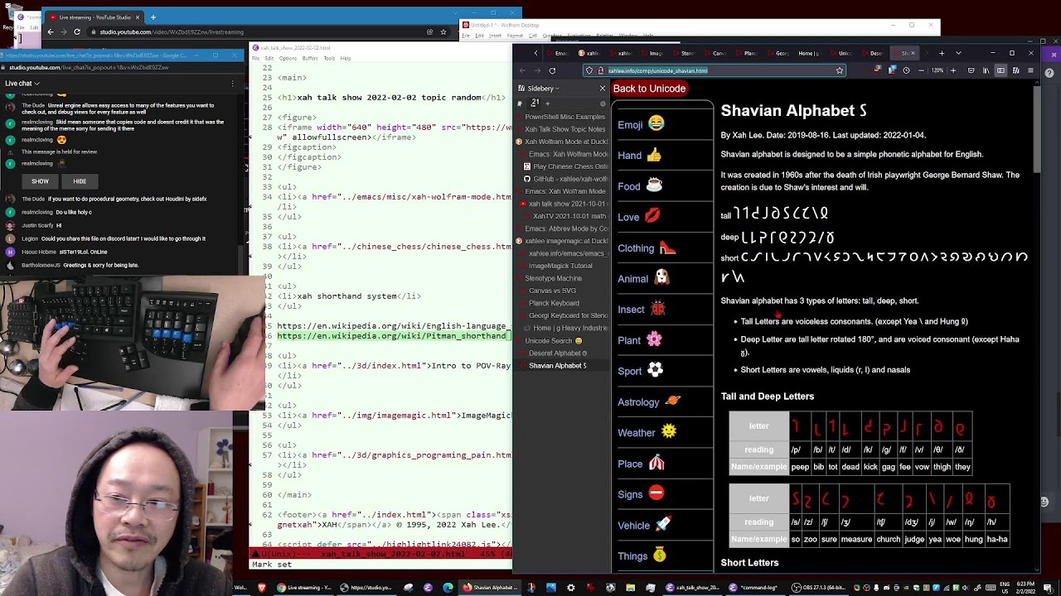Open the Hand category link

click(x=629, y=156)
